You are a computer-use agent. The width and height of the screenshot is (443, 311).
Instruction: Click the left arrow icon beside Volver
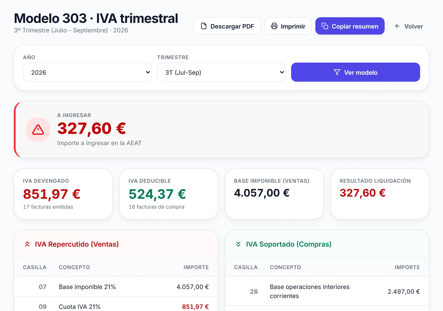point(397,26)
